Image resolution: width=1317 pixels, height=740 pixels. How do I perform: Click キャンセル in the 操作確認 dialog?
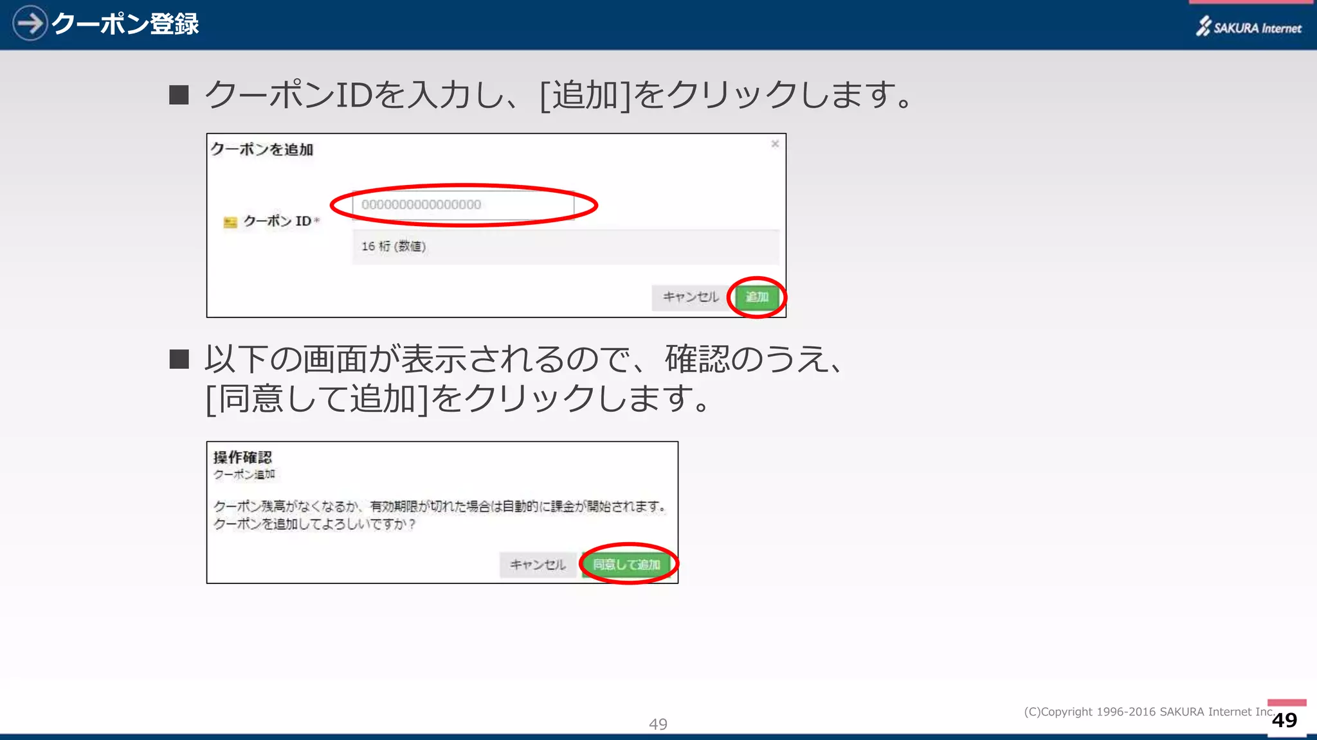coord(538,565)
